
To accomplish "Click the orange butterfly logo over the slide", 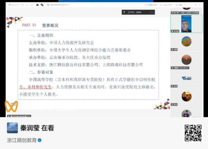I will pyautogui.click(x=11, y=106).
